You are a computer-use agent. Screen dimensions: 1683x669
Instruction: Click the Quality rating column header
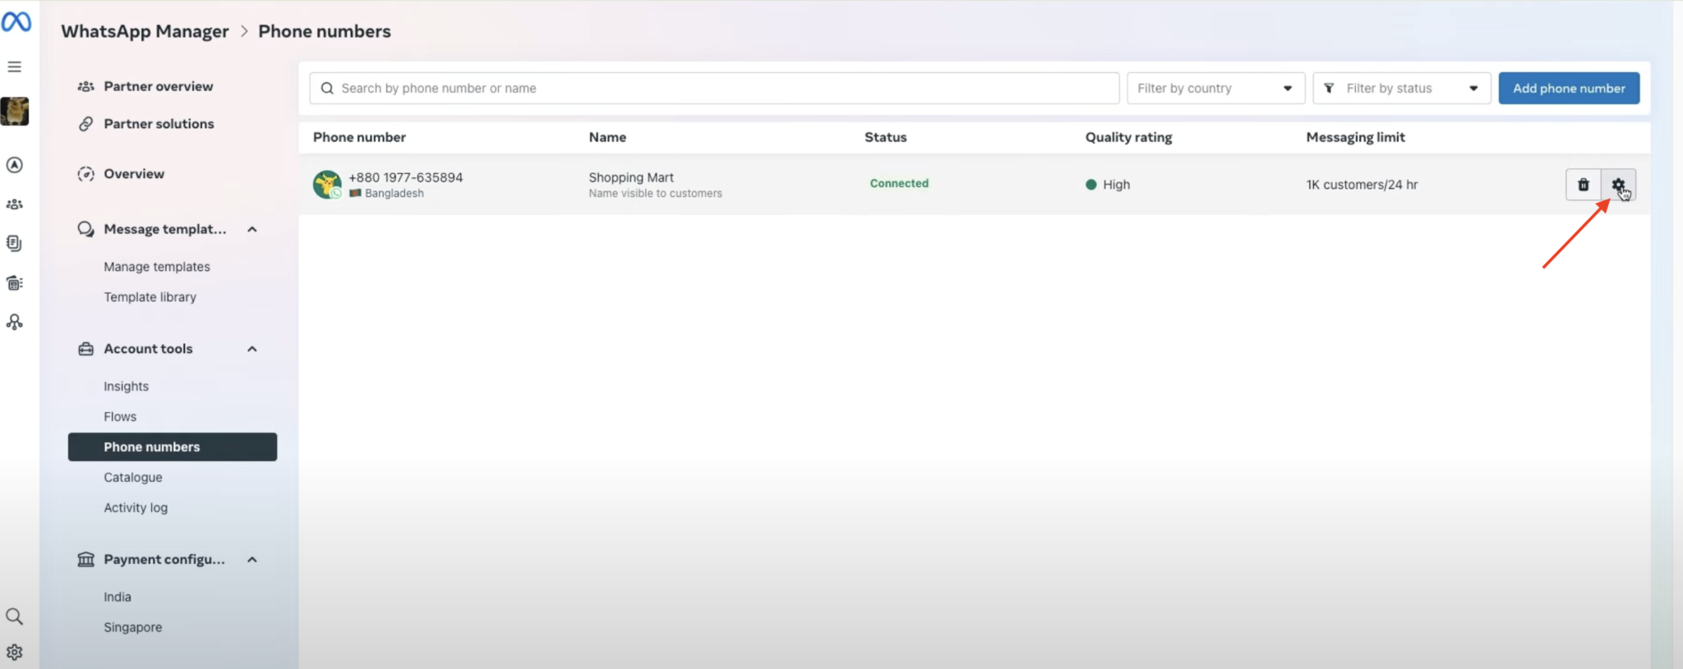(x=1128, y=137)
